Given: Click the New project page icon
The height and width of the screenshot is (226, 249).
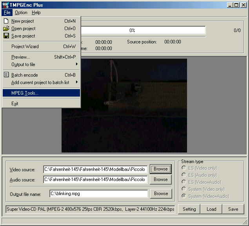Looking at the screenshot, I should pyautogui.click(x=6, y=21).
